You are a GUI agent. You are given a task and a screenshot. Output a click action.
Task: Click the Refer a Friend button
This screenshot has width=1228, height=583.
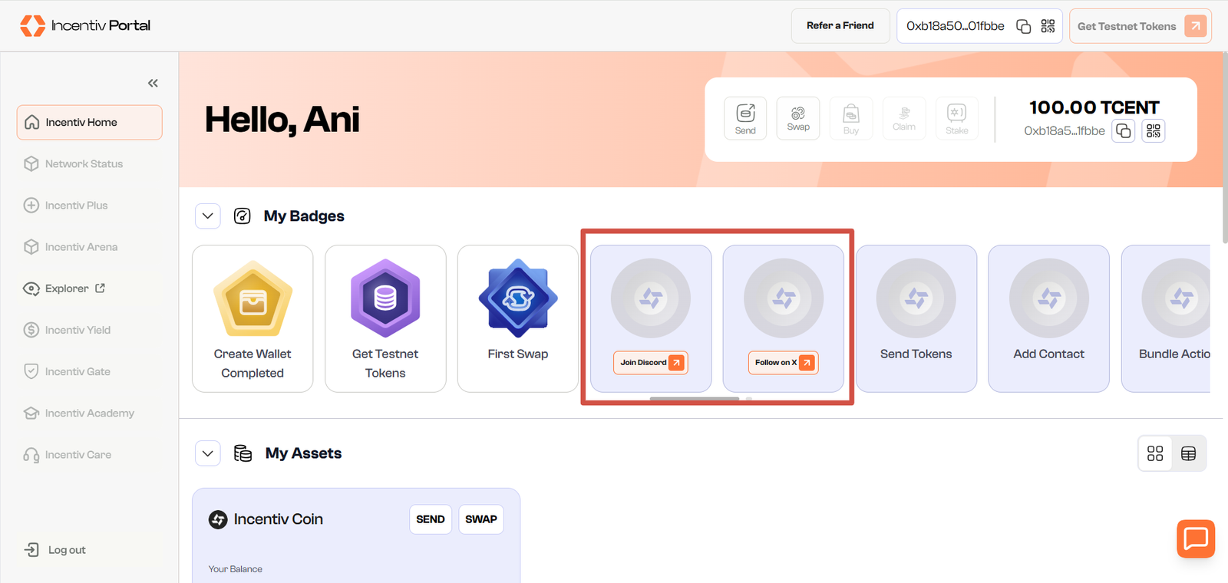pyautogui.click(x=840, y=26)
